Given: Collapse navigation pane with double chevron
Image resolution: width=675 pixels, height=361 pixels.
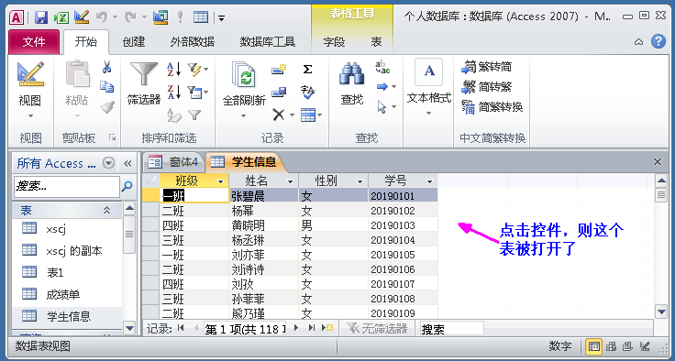Looking at the screenshot, I should [x=127, y=163].
